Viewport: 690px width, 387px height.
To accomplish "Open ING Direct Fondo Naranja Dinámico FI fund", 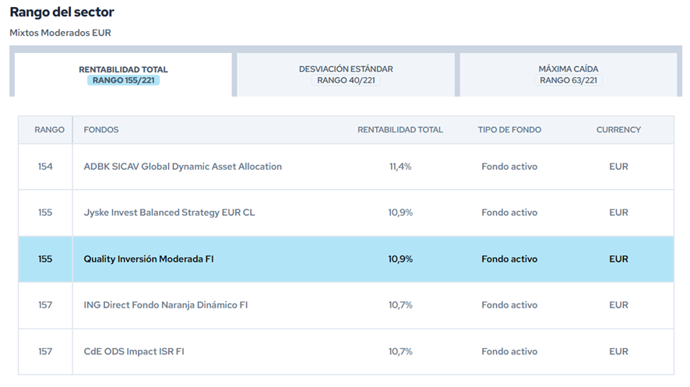I will [x=165, y=304].
